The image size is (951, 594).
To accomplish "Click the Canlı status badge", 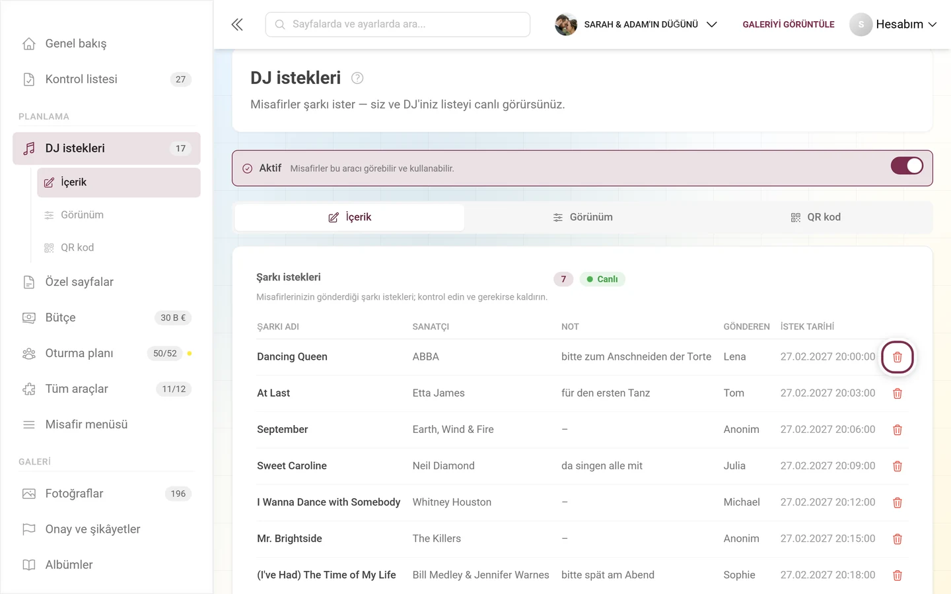I will coord(602,279).
